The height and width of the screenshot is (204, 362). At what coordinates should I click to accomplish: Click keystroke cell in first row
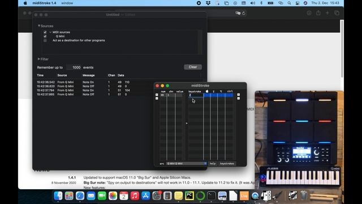(x=196, y=95)
